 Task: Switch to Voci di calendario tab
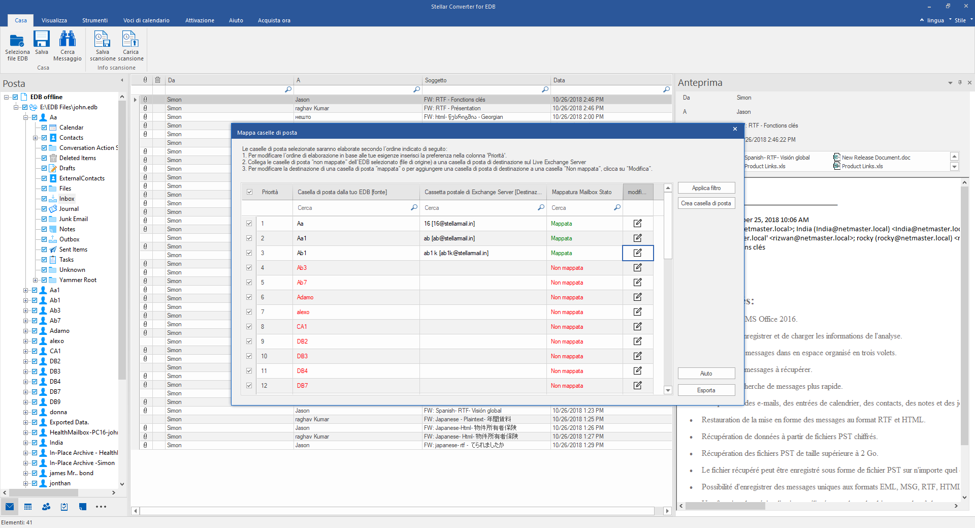pos(146,20)
